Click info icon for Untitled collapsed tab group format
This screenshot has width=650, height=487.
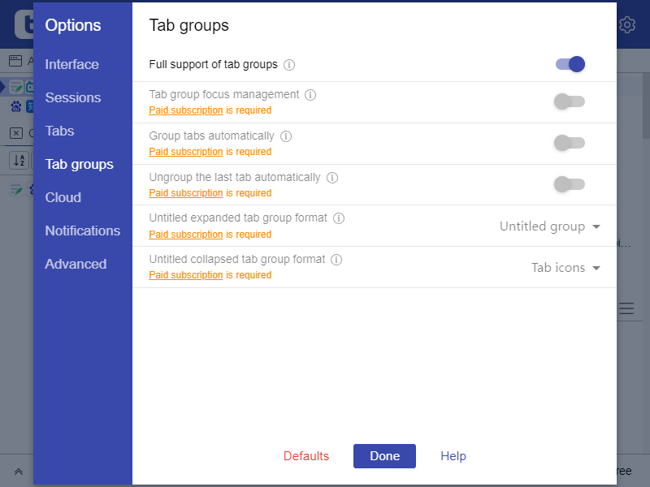tap(336, 260)
